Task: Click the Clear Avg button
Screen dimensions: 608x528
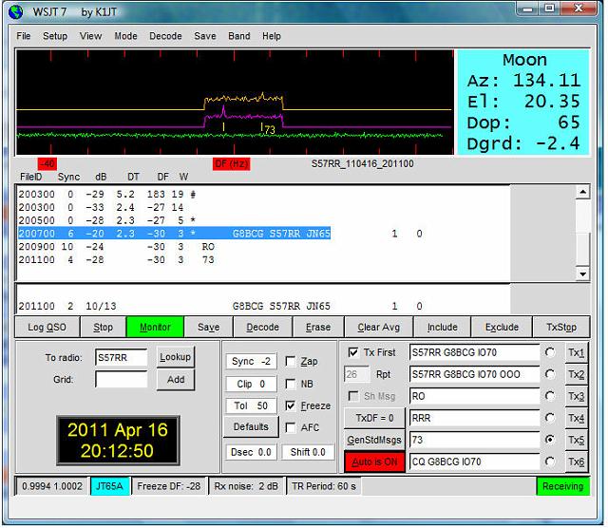Action: click(x=379, y=328)
